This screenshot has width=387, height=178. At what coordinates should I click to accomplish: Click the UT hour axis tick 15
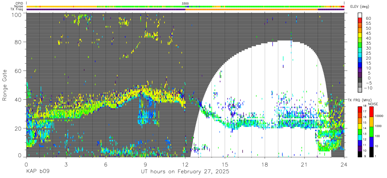pos(225,164)
